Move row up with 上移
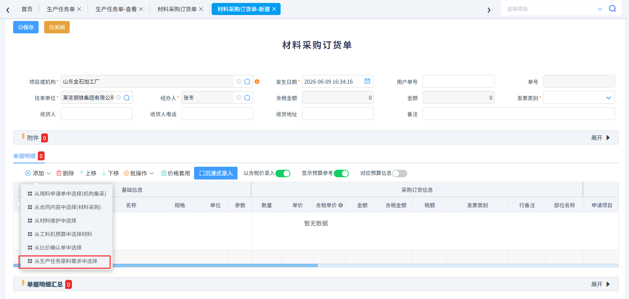The width and height of the screenshot is (629, 299). pos(88,173)
